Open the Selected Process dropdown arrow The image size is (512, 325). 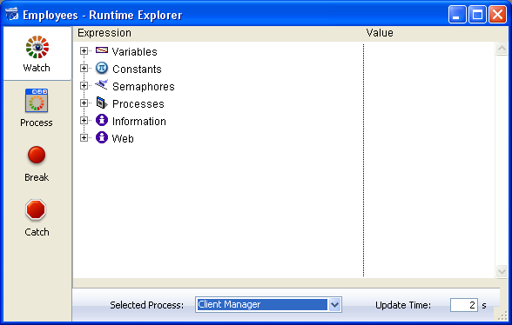point(334,305)
